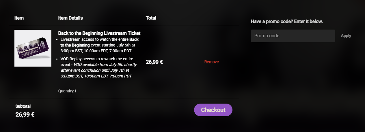
Task: Click the italic VOD availability note
Action: click(x=99, y=70)
